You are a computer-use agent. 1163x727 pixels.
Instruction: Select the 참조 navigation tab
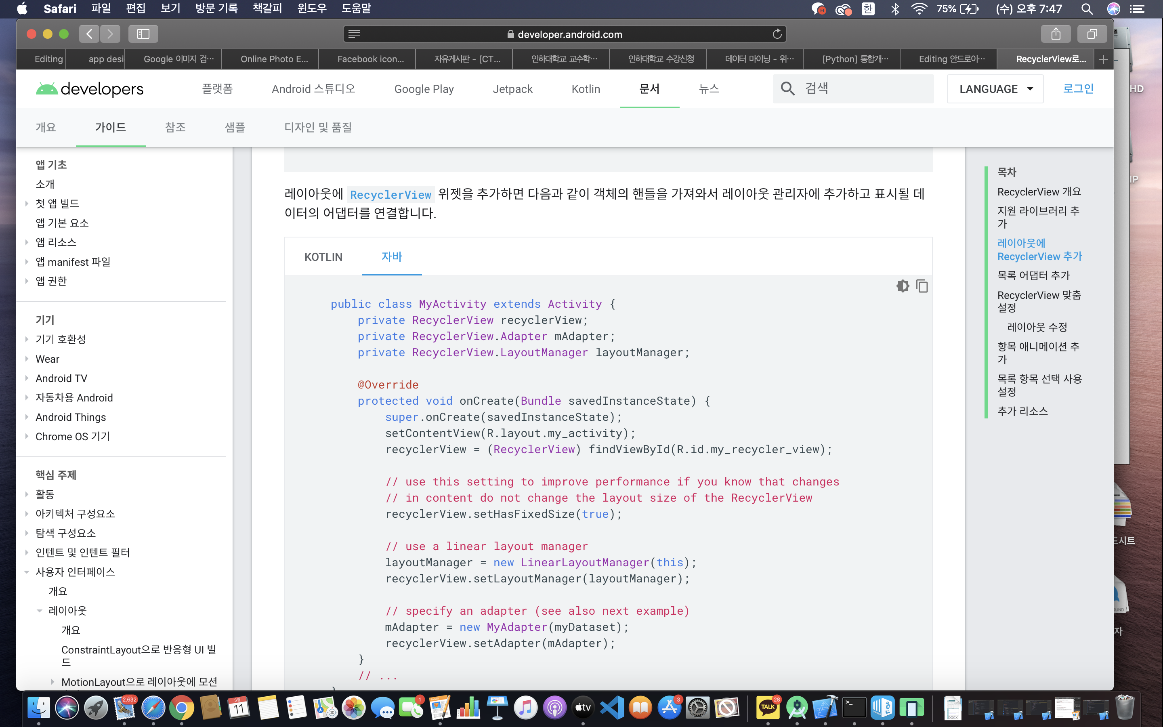click(175, 127)
